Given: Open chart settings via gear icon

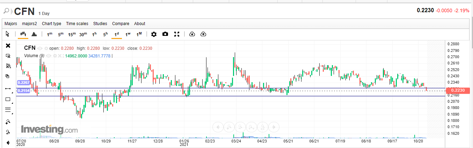Looking at the screenshot, I should pyautogui.click(x=154, y=34).
